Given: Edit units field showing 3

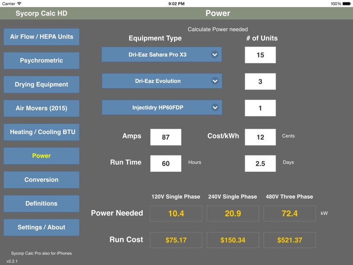Looking at the screenshot, I should coord(260,81).
